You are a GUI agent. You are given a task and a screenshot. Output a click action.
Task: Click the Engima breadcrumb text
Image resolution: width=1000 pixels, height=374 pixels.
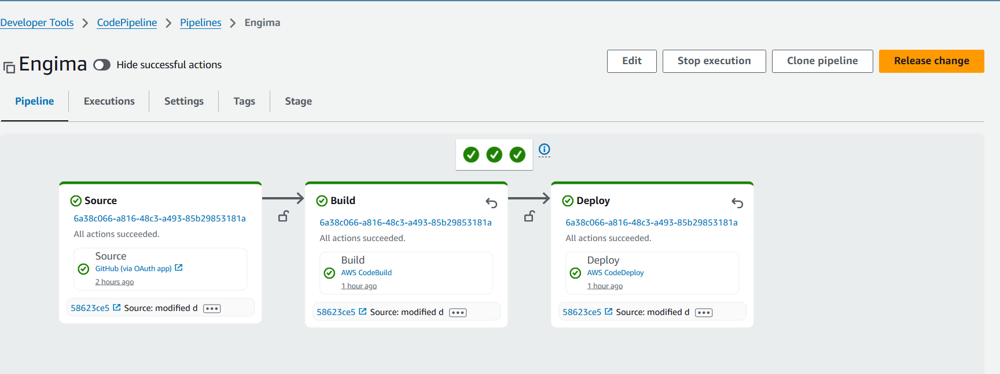(x=262, y=23)
